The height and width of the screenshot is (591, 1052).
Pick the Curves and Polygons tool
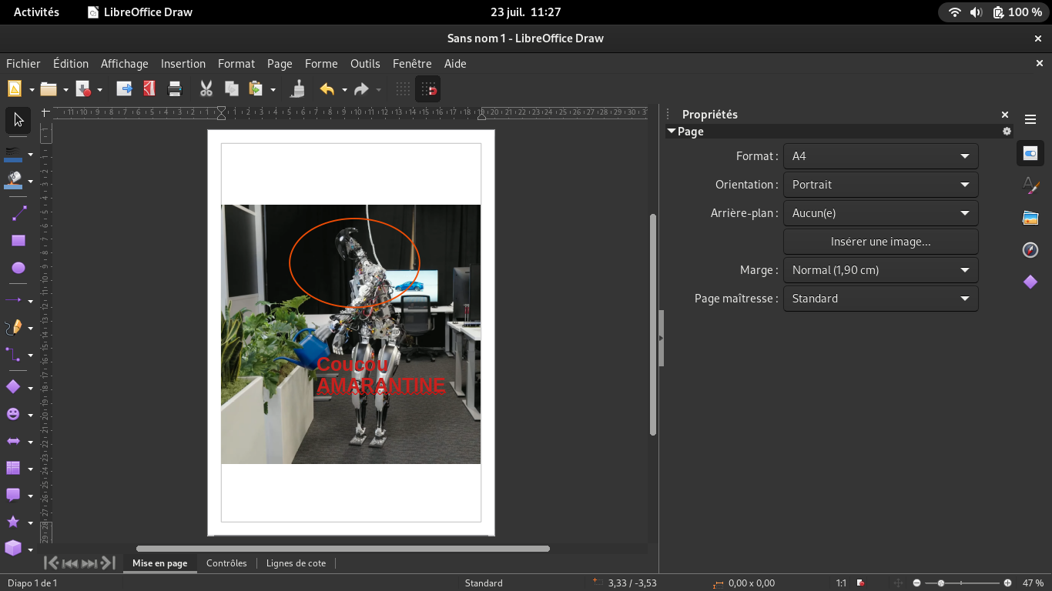pos(14,328)
